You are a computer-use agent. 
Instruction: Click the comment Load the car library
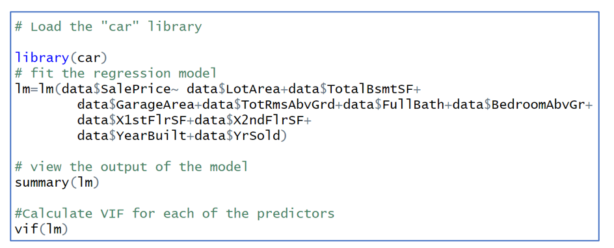point(109,27)
